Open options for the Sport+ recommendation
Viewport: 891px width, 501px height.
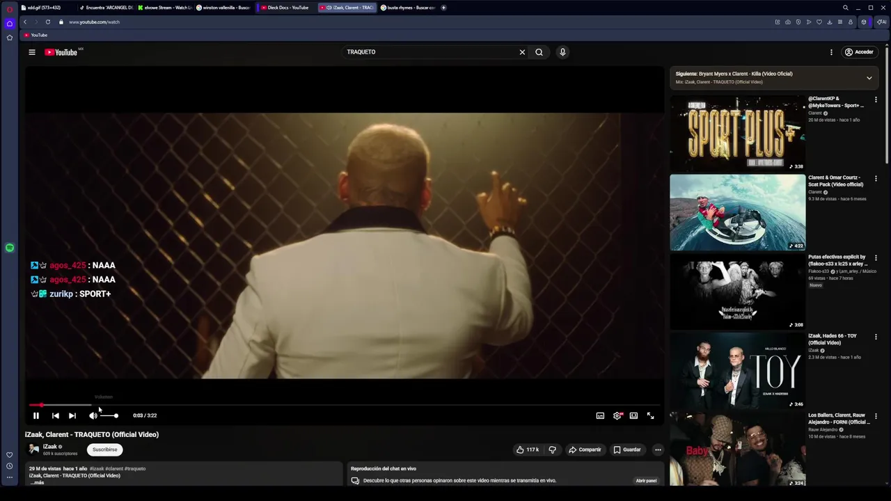pyautogui.click(x=876, y=100)
